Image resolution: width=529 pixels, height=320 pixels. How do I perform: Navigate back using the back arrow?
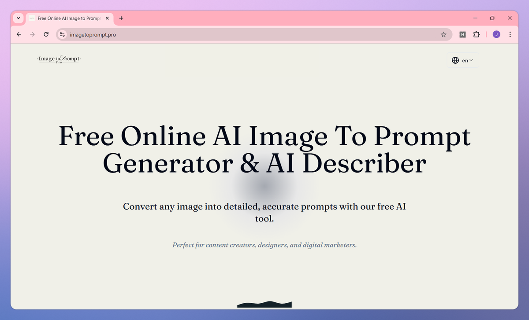pos(19,34)
